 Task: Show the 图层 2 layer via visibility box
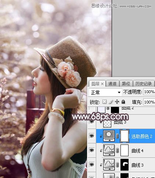[92, 108]
